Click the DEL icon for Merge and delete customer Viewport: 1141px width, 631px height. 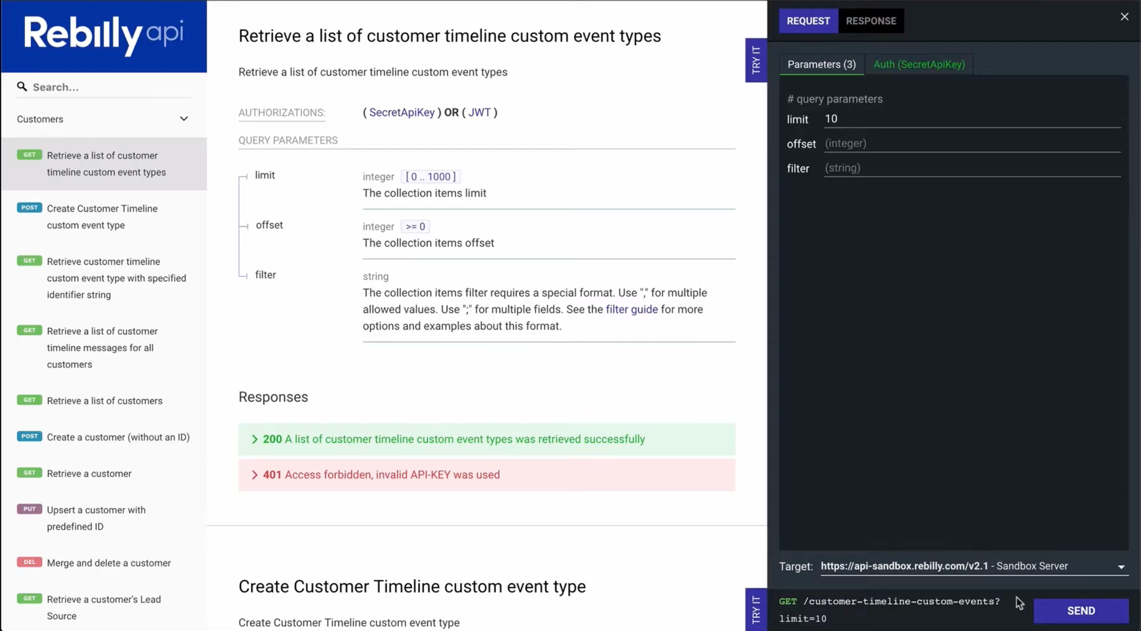pyautogui.click(x=29, y=562)
